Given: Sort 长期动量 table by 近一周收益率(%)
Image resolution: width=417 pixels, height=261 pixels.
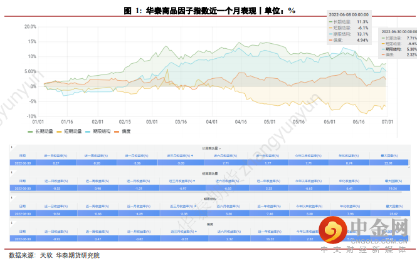Looking at the screenshot, I should coord(97,156).
